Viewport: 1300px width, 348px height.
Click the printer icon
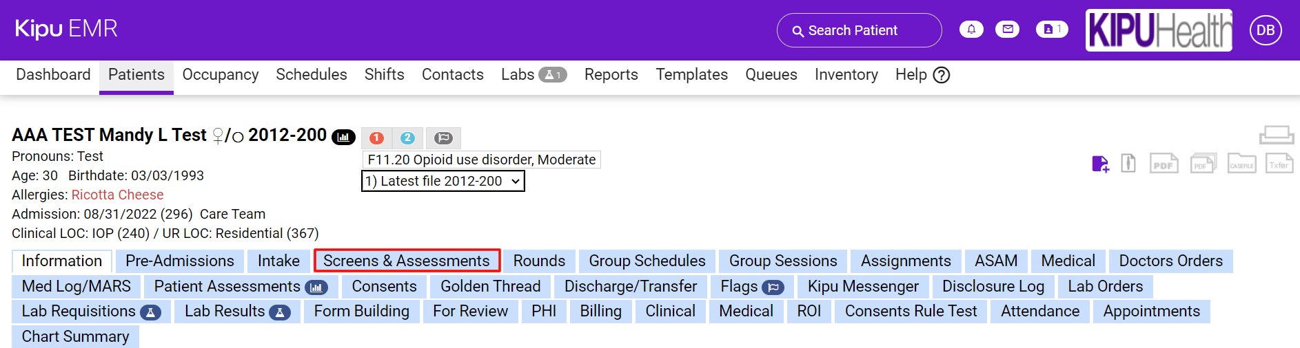[1276, 134]
